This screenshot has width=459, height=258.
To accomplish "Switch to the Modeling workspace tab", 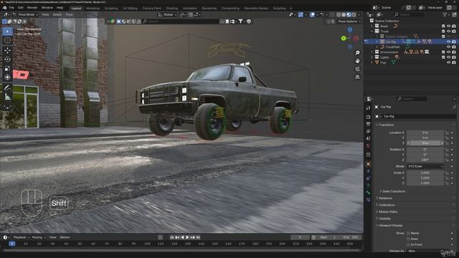I will [93, 8].
